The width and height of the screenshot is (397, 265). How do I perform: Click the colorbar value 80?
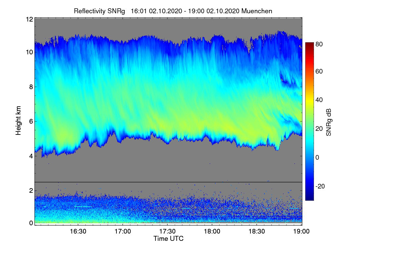click(x=319, y=44)
